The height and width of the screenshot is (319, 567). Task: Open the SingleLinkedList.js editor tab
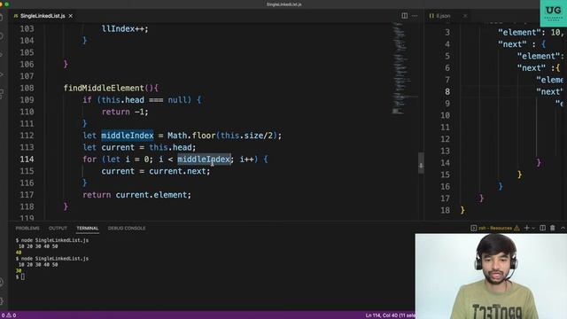43,16
